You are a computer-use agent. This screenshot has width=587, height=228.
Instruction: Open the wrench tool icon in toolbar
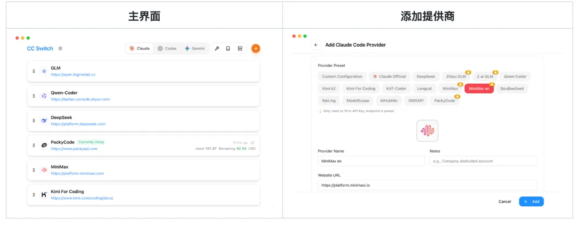(x=217, y=49)
